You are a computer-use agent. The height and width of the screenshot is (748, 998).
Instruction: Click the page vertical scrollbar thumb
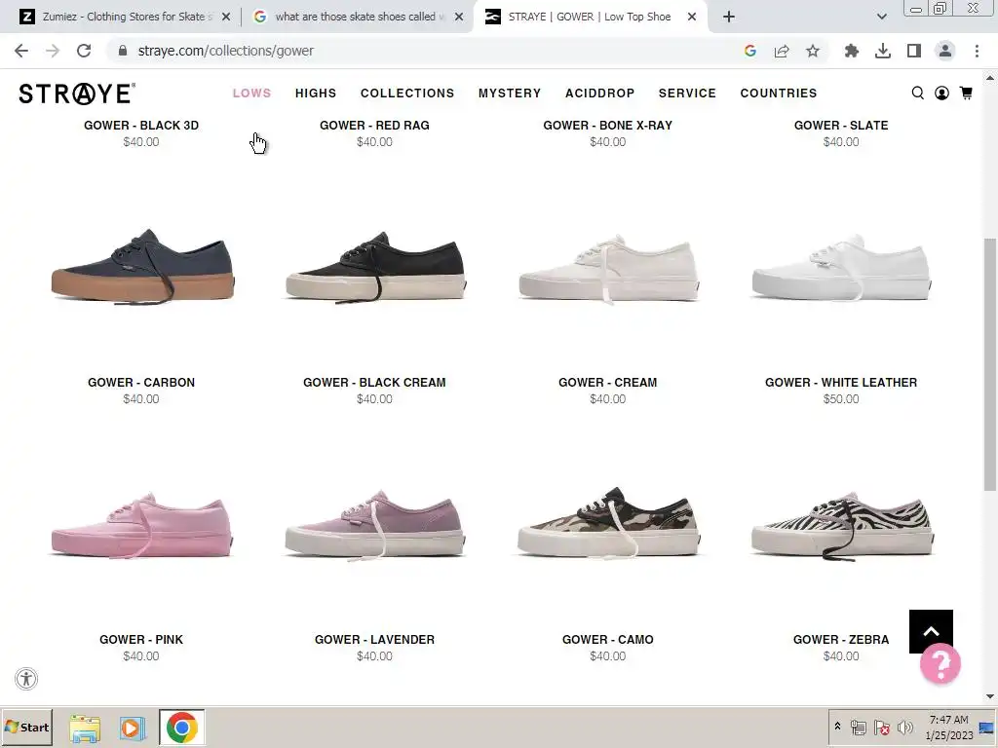click(990, 364)
